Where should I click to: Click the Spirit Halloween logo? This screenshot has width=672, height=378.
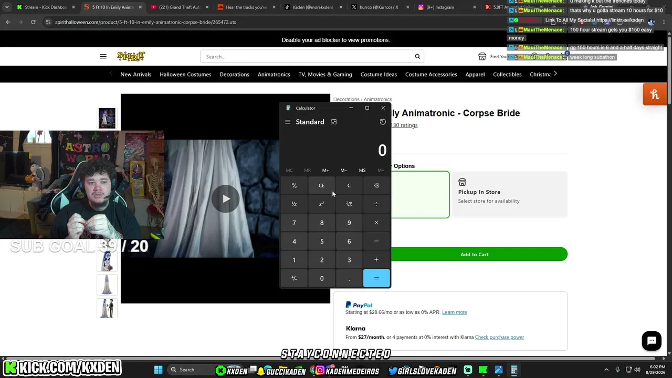(x=131, y=56)
